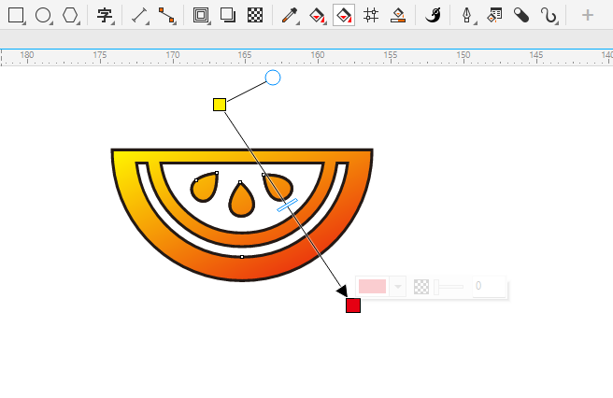Viewport: 613px width, 398px height.
Task: Select the Parallel Dimension tool
Action: tap(139, 15)
